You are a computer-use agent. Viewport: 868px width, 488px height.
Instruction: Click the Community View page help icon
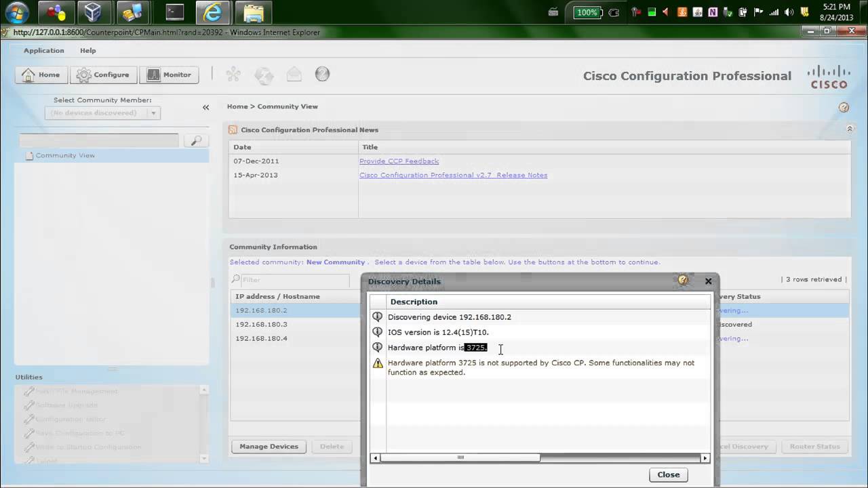point(844,107)
